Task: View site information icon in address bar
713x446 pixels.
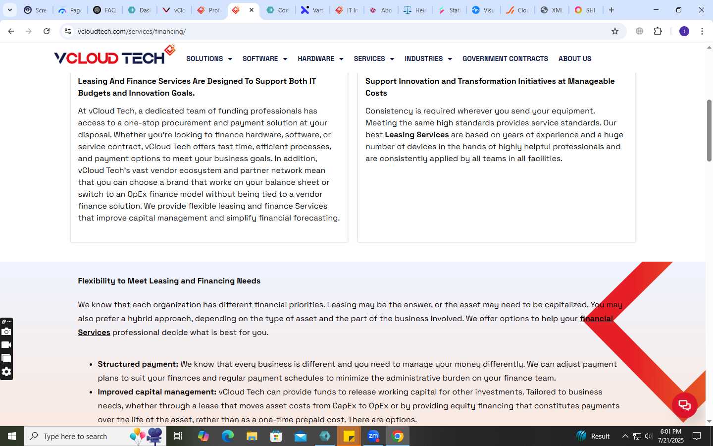Action: 68,31
